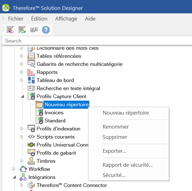Expand the Workflow tree node
The height and width of the screenshot is (191, 192).
pos(14,169)
